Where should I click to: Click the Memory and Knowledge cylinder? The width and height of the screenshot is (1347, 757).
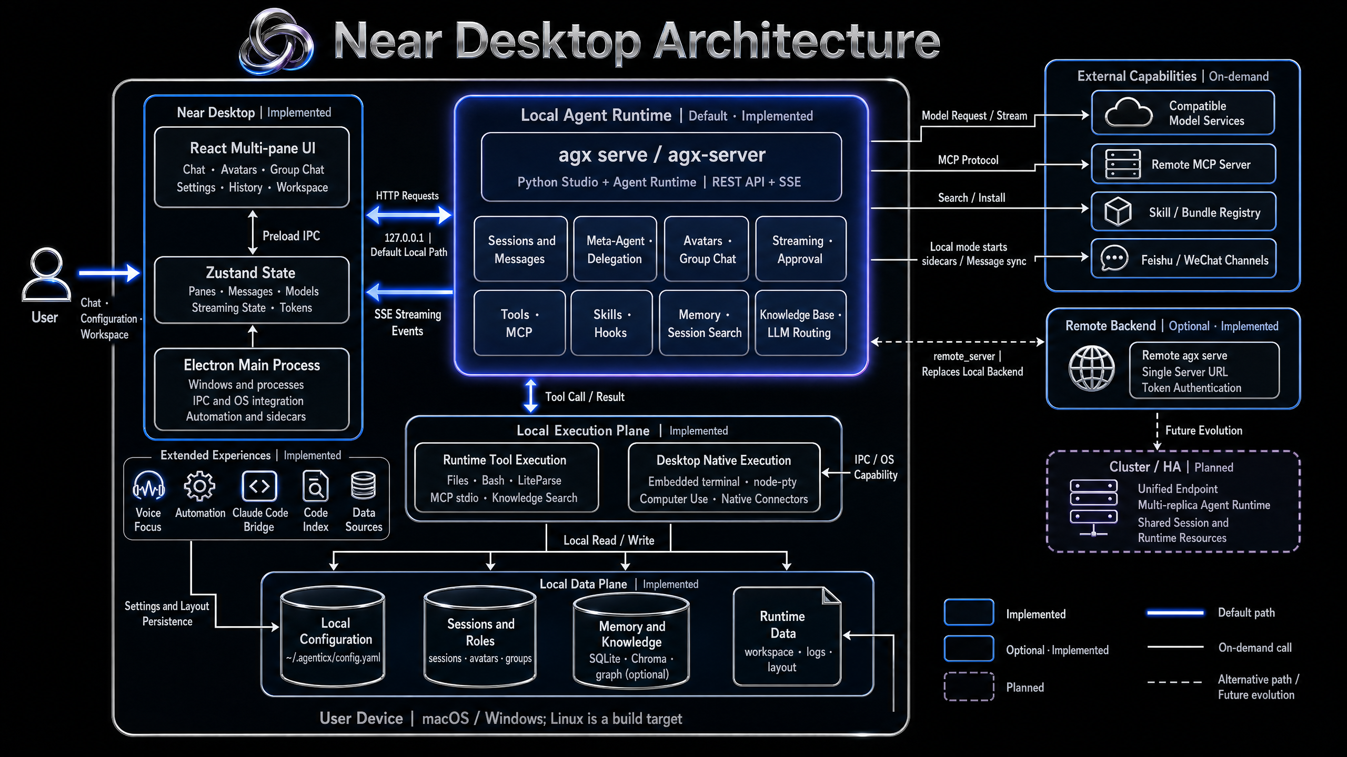[x=631, y=641]
